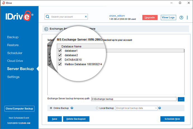The height and width of the screenshot is (129, 193).
Task: Toggle the database2 checkbox
Action: tap(60, 55)
